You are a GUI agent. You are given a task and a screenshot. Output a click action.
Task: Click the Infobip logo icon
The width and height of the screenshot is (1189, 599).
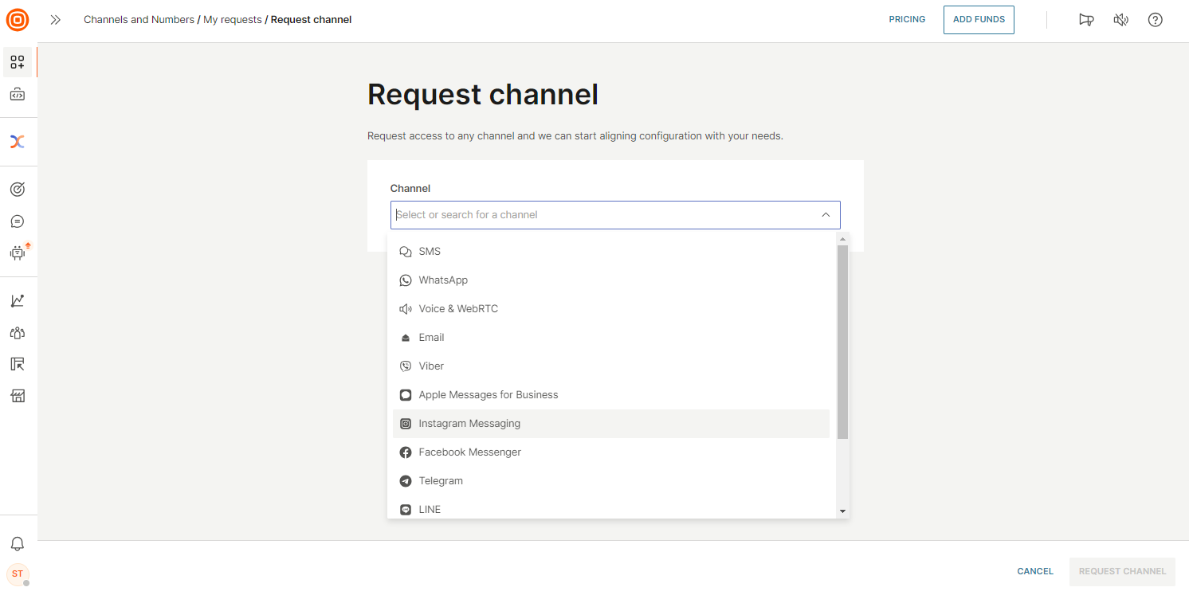18,19
